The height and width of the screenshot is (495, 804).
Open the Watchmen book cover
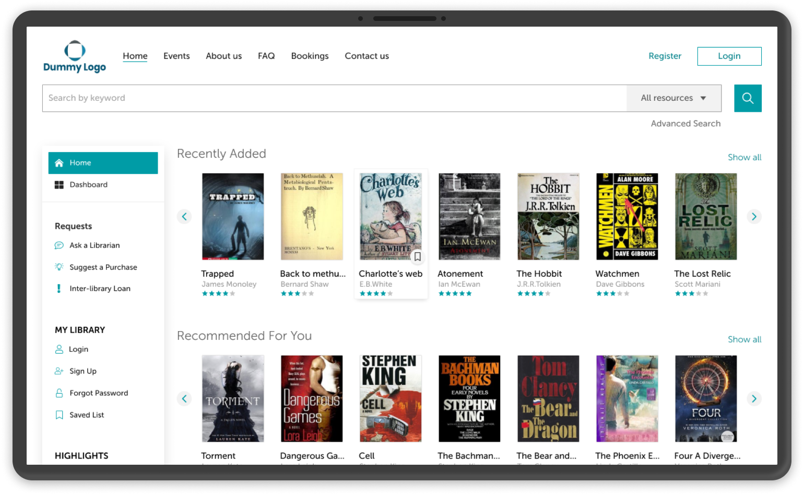pyautogui.click(x=627, y=217)
